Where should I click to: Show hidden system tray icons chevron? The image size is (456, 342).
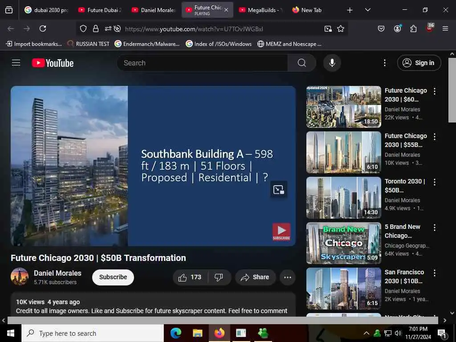coord(366,333)
